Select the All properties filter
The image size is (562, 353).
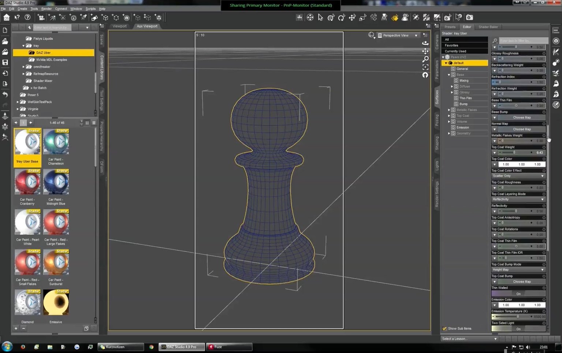tap(464, 40)
